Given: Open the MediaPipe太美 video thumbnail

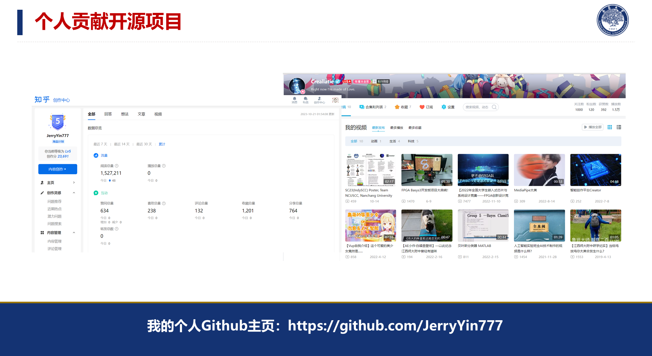Looking at the screenshot, I should click(539, 170).
